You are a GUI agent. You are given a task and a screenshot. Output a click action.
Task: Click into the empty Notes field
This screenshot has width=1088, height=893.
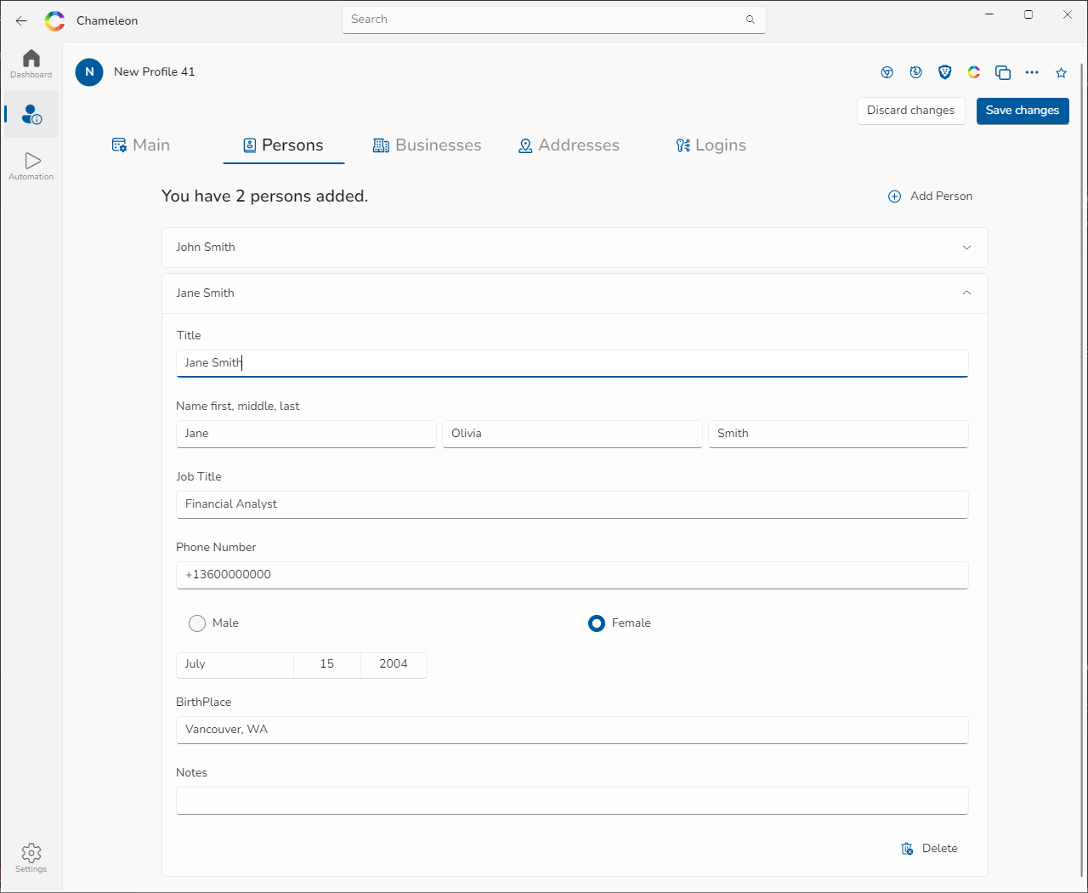(x=571, y=800)
